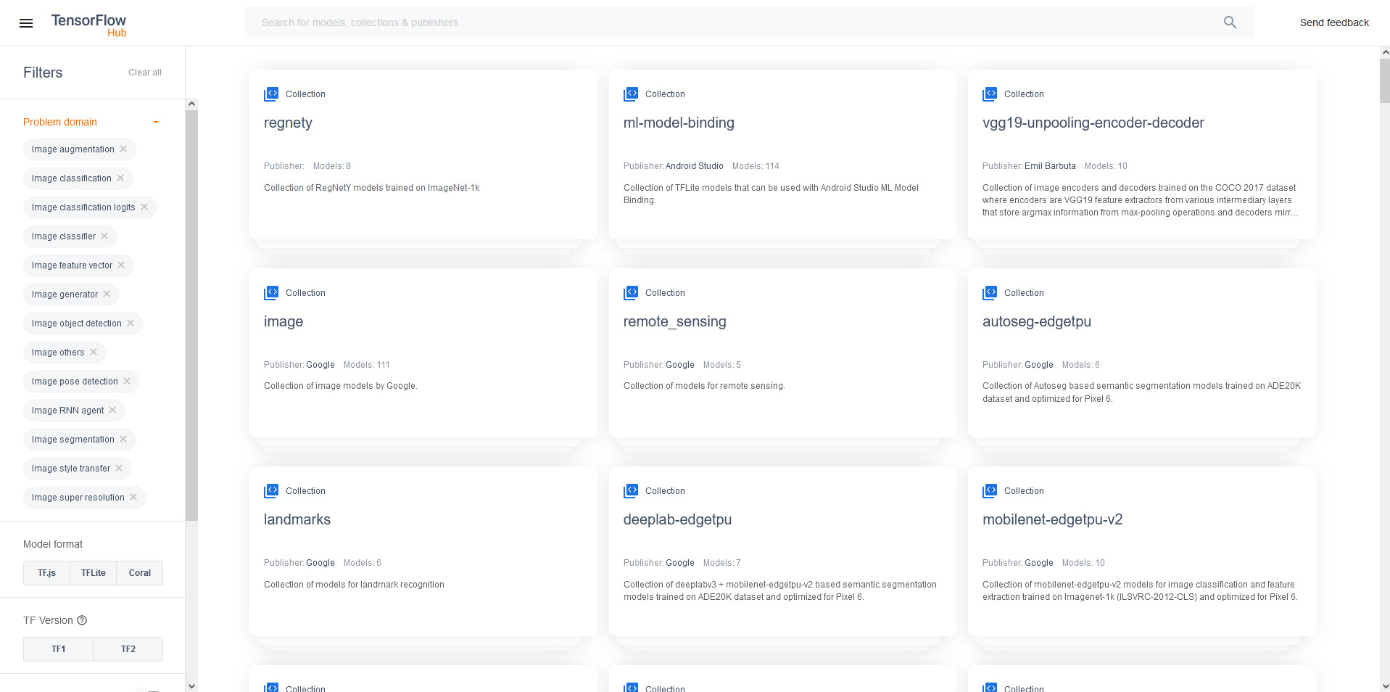This screenshot has width=1390, height=692.
Task: Remove the Image others filter chip
Action: point(94,352)
